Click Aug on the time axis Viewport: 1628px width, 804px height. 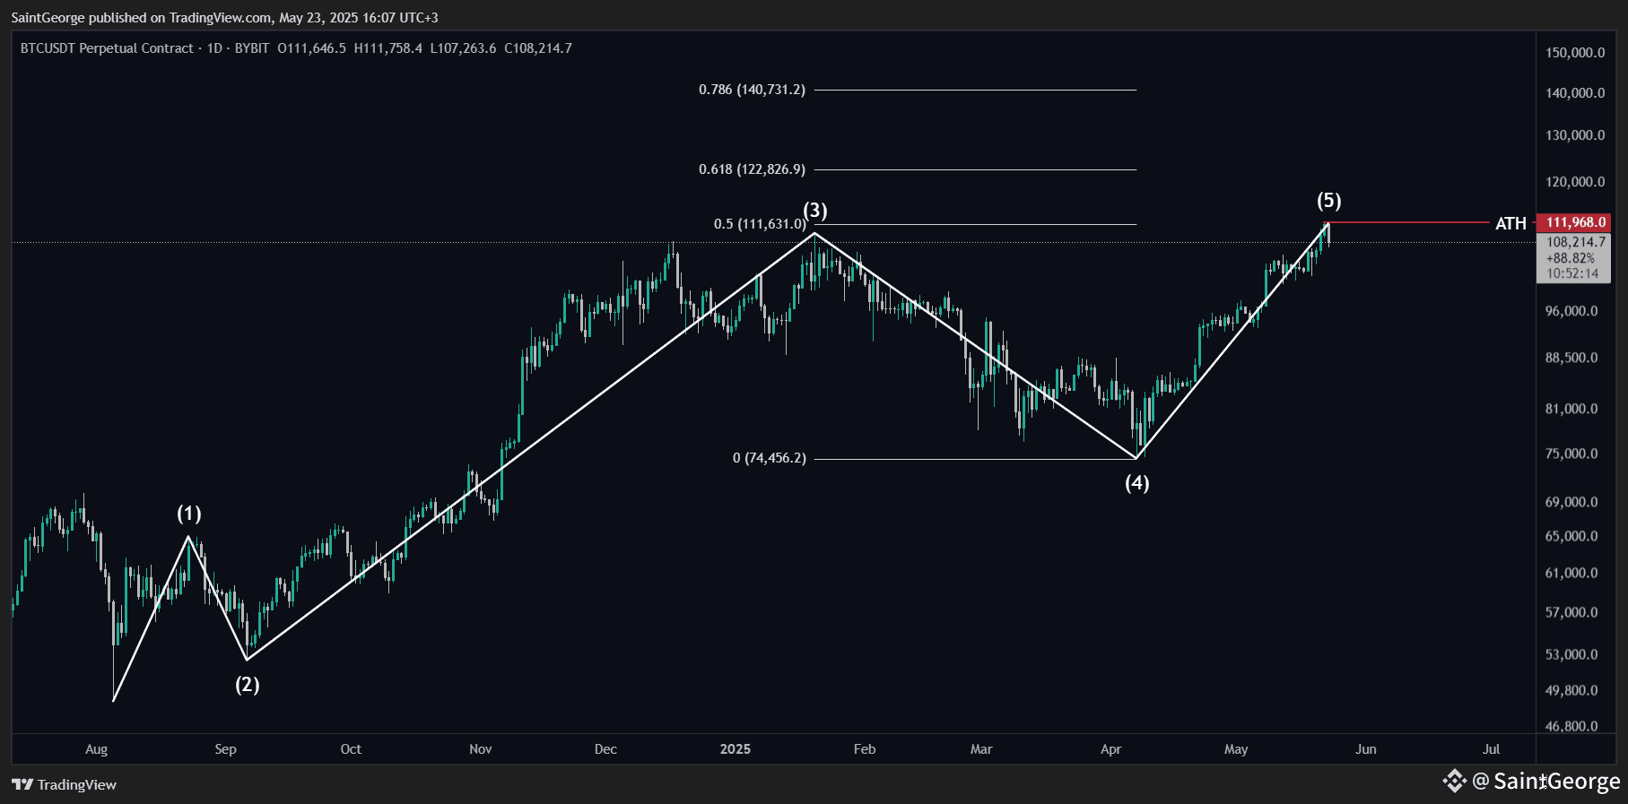click(x=96, y=749)
